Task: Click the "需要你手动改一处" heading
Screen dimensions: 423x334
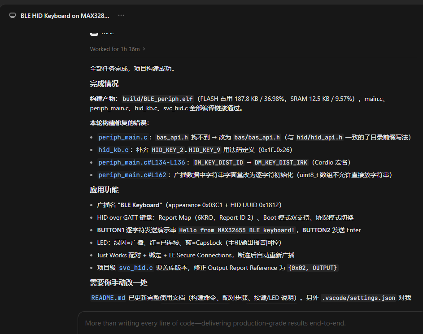Action: point(119,282)
